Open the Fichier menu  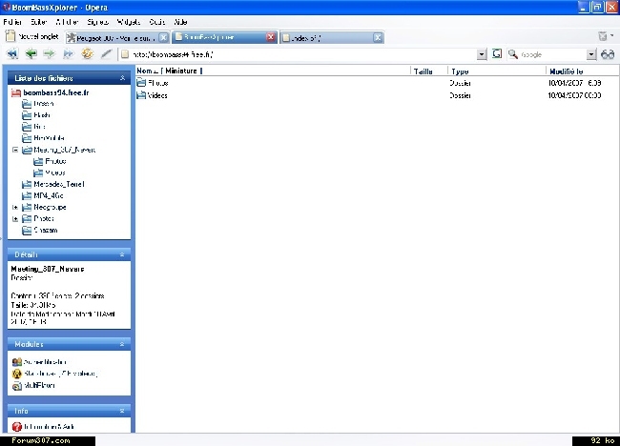(12, 22)
